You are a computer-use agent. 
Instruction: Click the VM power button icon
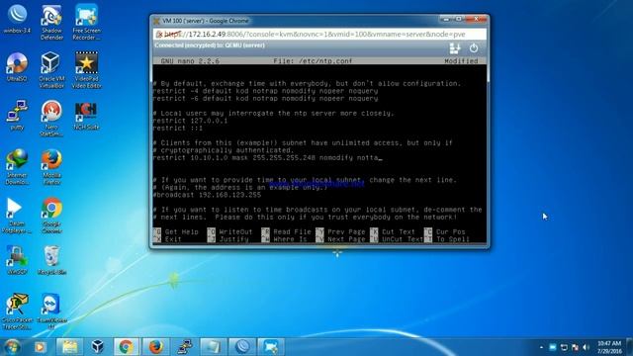474,48
